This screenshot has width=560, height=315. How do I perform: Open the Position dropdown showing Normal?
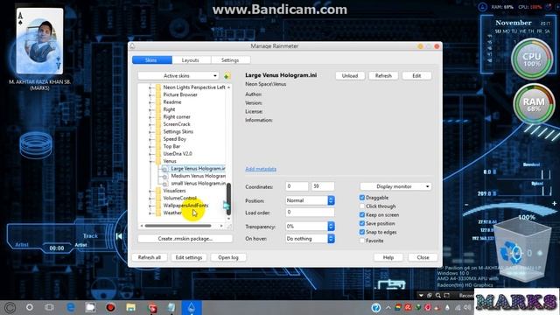click(310, 200)
